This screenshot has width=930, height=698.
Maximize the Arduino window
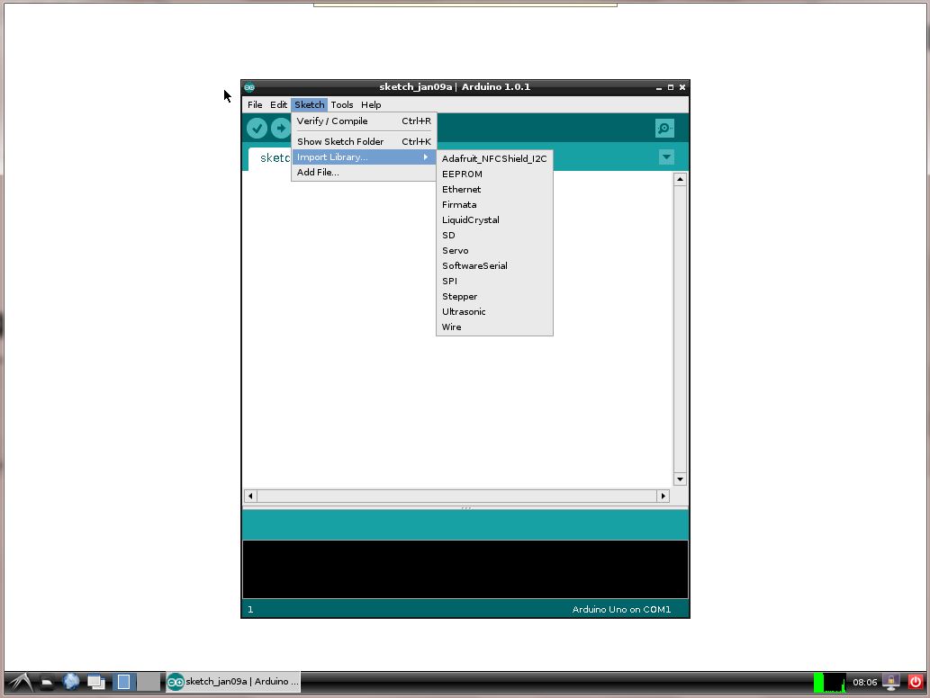point(671,87)
